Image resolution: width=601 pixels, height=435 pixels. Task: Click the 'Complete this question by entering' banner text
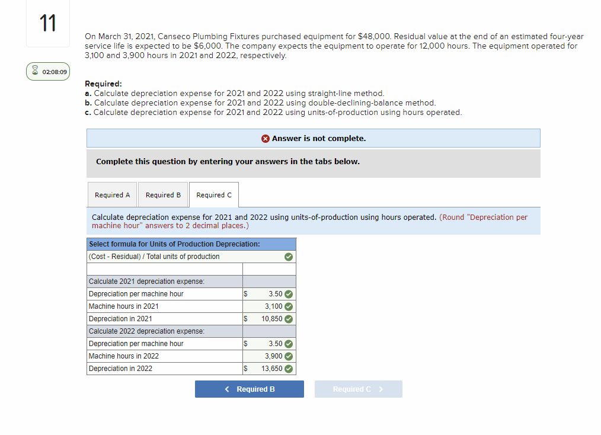point(228,161)
